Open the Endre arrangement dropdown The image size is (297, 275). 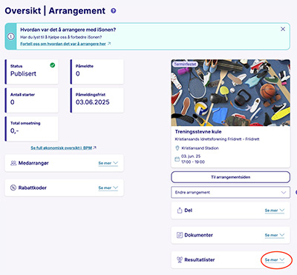click(230, 193)
